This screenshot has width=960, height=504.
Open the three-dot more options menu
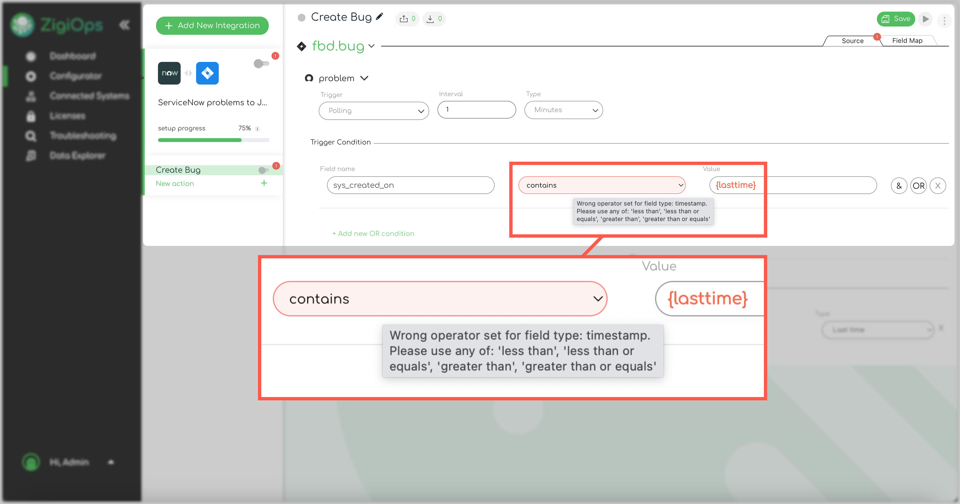944,21
